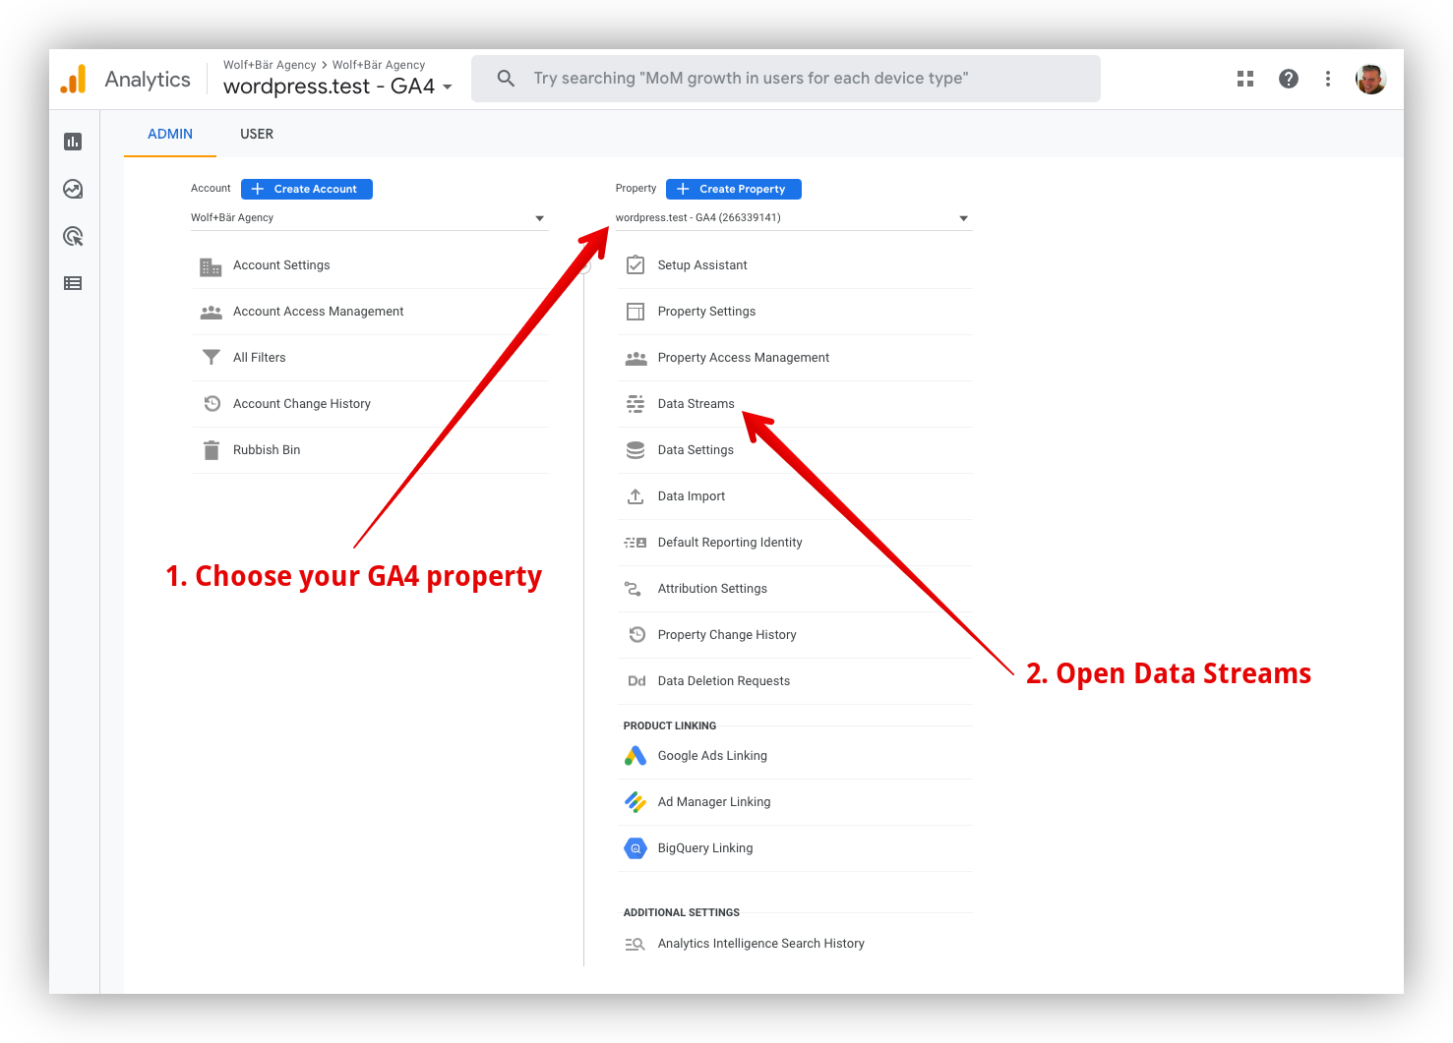Click the Google Analytics logo

coord(74,79)
